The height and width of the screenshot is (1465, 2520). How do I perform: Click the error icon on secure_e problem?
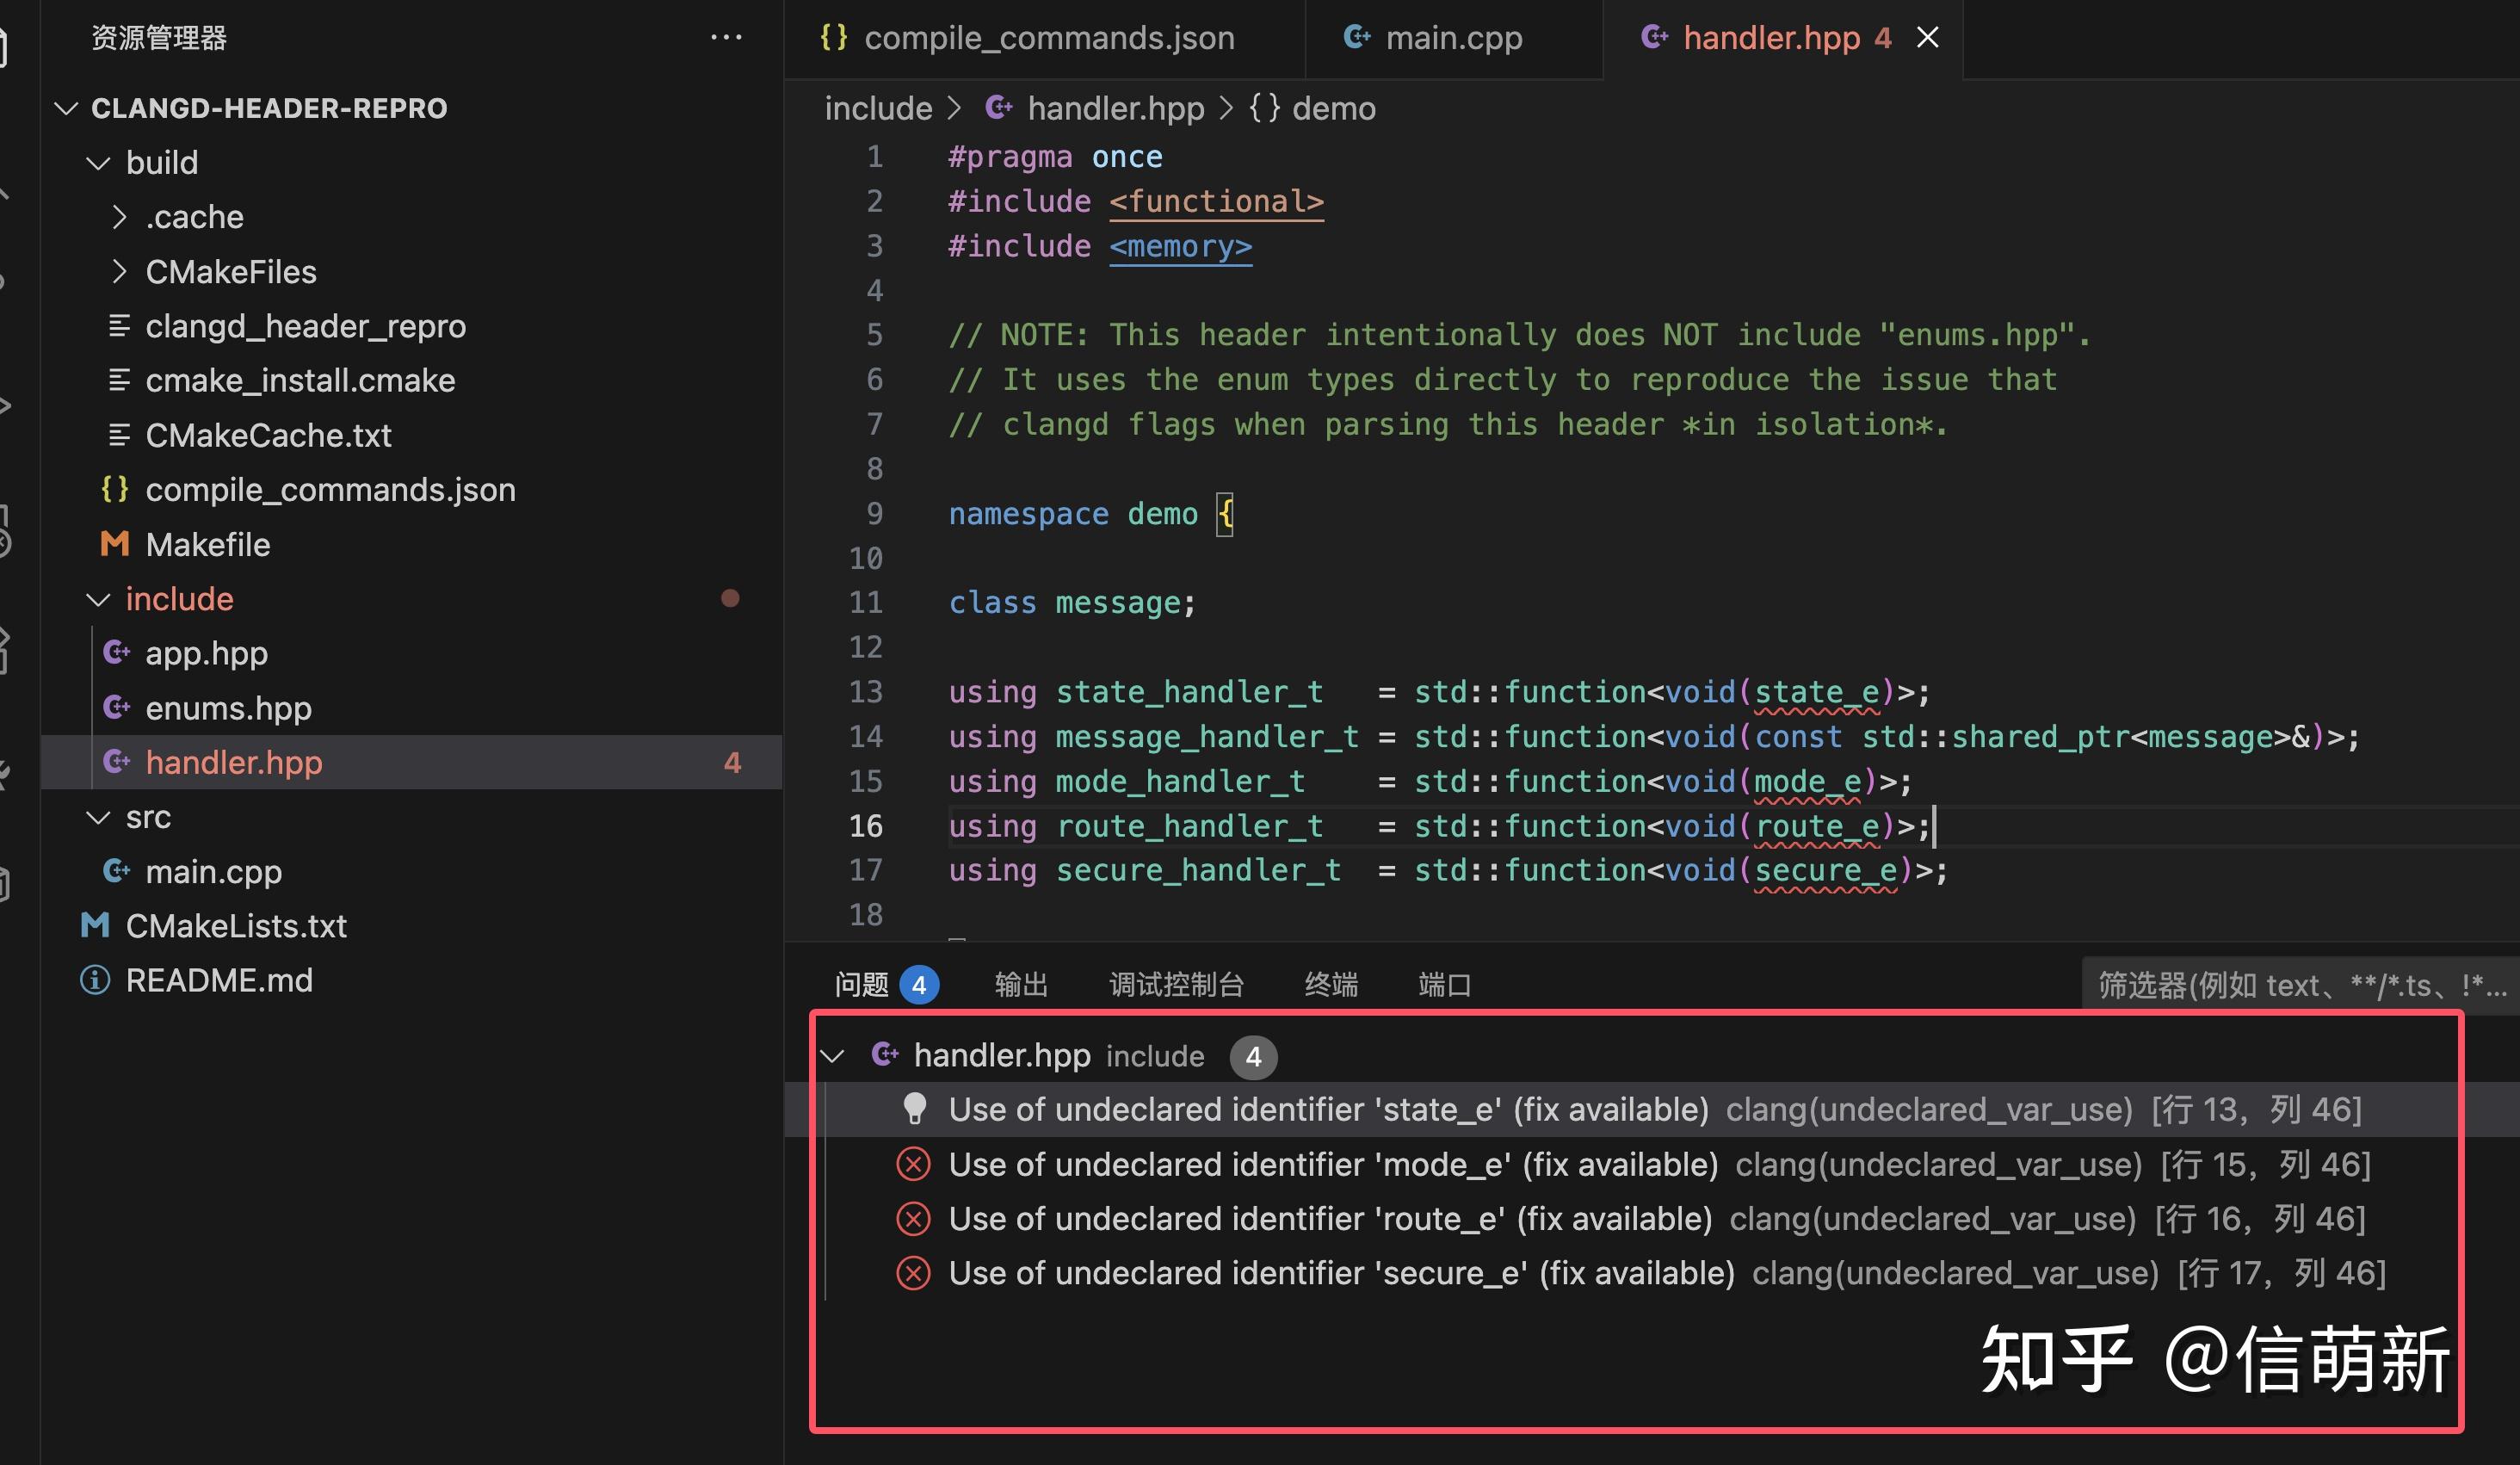(913, 1273)
